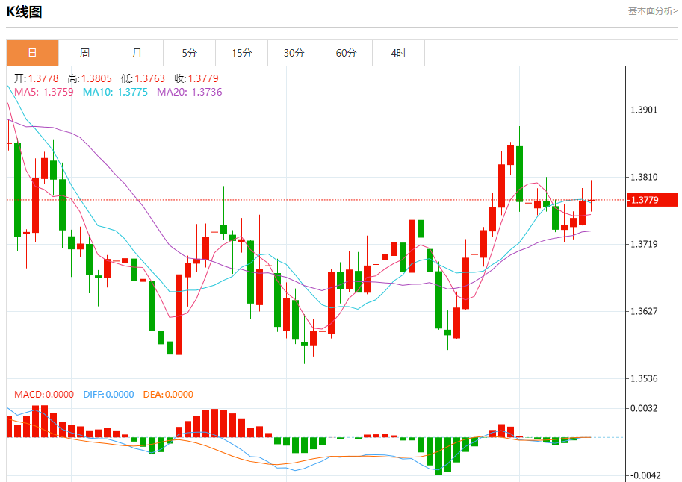682x482 pixels.
Task: Switch to the 月 monthly tab
Action: click(137, 53)
